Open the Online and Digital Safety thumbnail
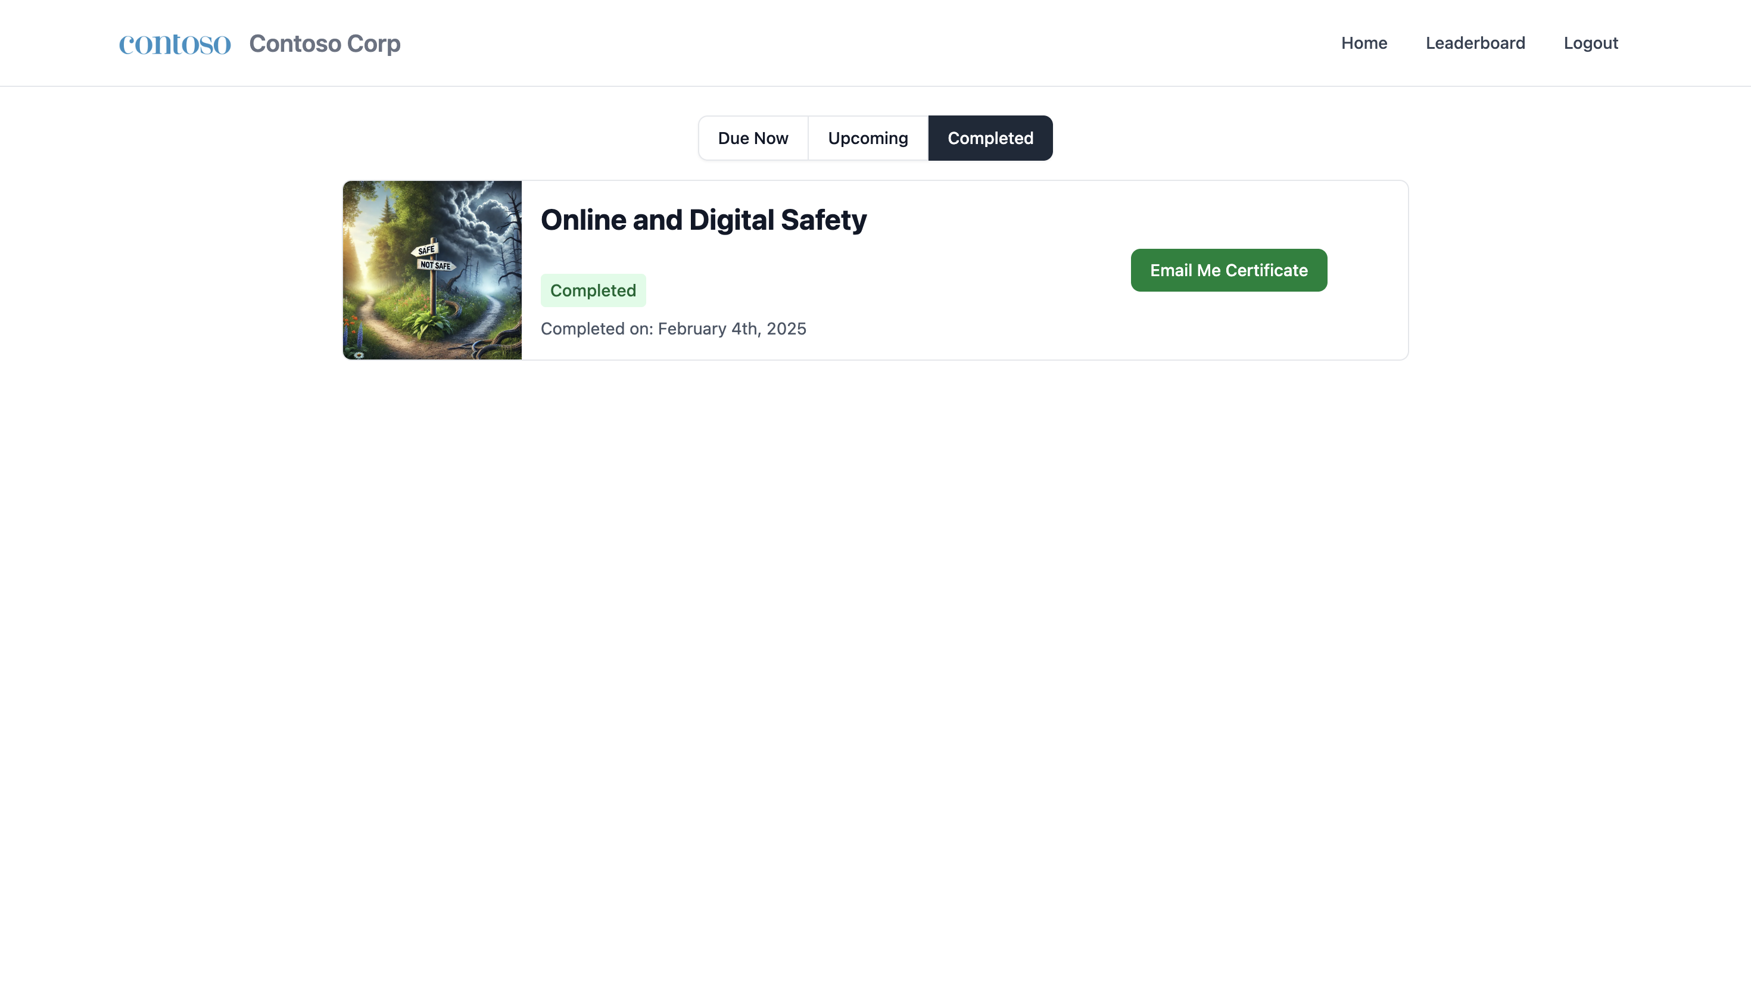 pos(432,270)
